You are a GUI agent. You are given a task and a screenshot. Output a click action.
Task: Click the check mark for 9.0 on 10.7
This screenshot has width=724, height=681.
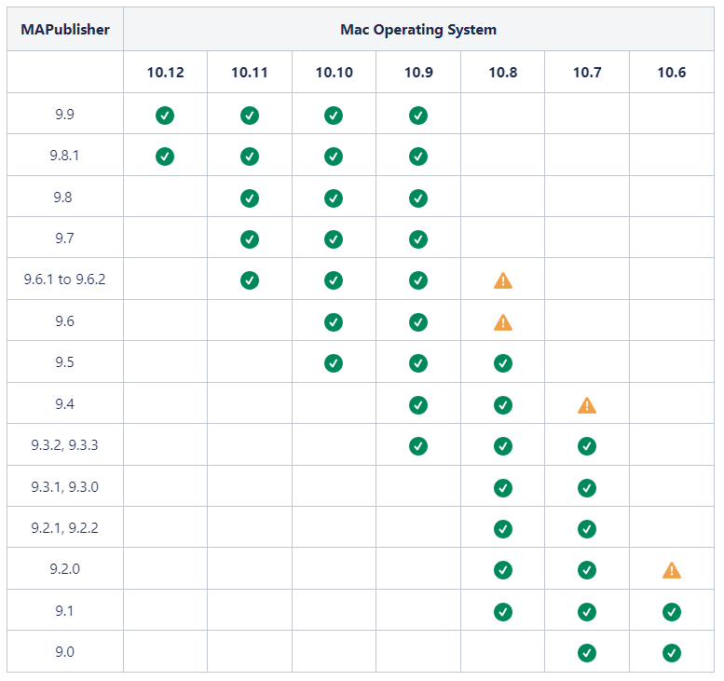point(587,653)
